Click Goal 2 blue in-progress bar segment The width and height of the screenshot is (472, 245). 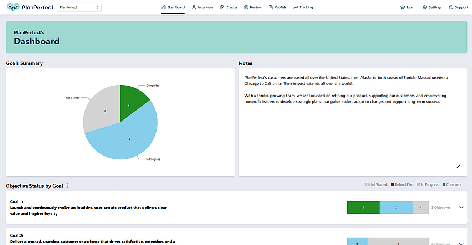coord(357,241)
